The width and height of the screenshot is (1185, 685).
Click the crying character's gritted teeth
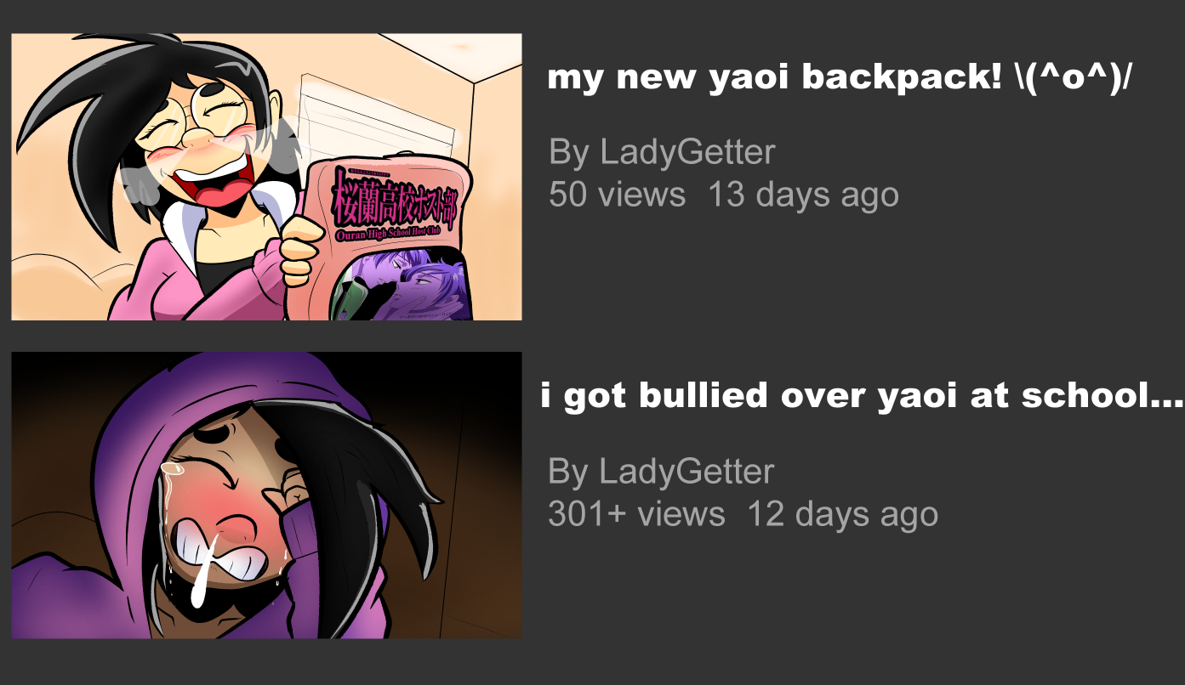(x=228, y=548)
